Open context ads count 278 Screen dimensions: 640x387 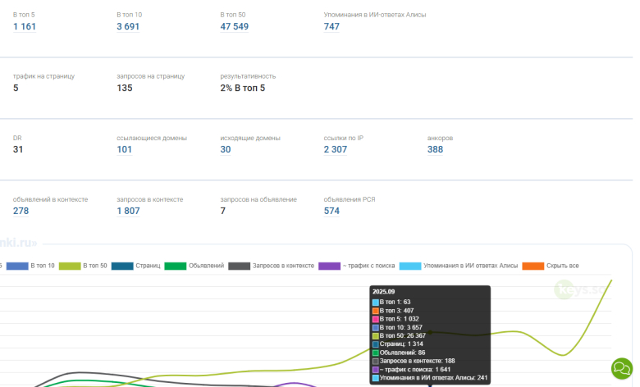[21, 212]
